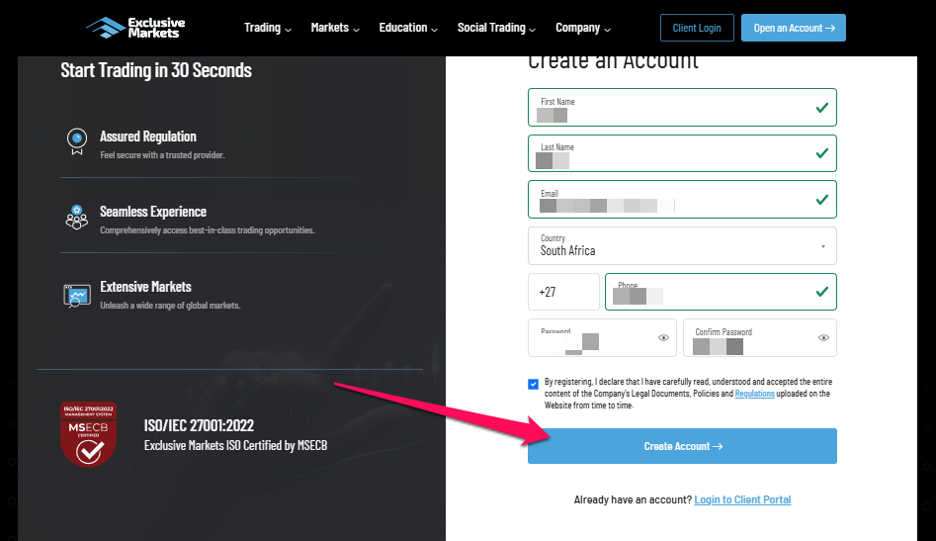Click 'Exclusive Markets ISO Certified by MSECB' text

(236, 445)
